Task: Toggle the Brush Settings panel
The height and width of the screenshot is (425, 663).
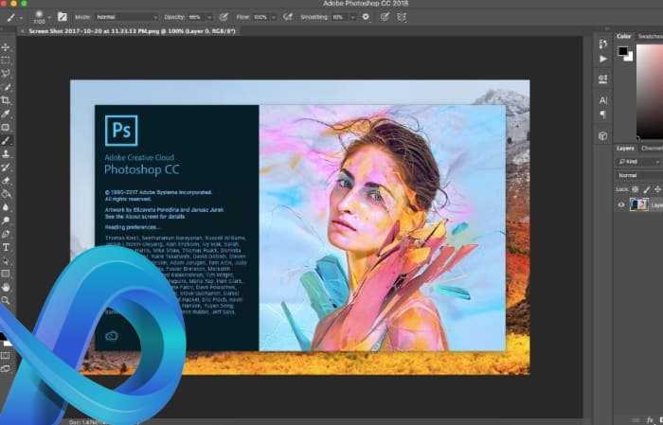Action: pos(63,17)
